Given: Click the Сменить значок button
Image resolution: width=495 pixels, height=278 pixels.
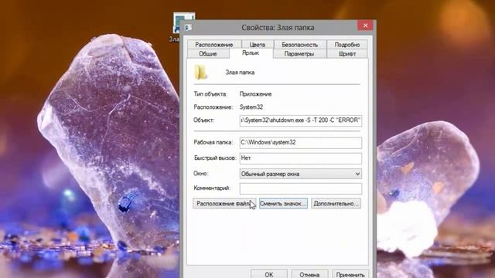Looking at the screenshot, I should coord(283,204).
